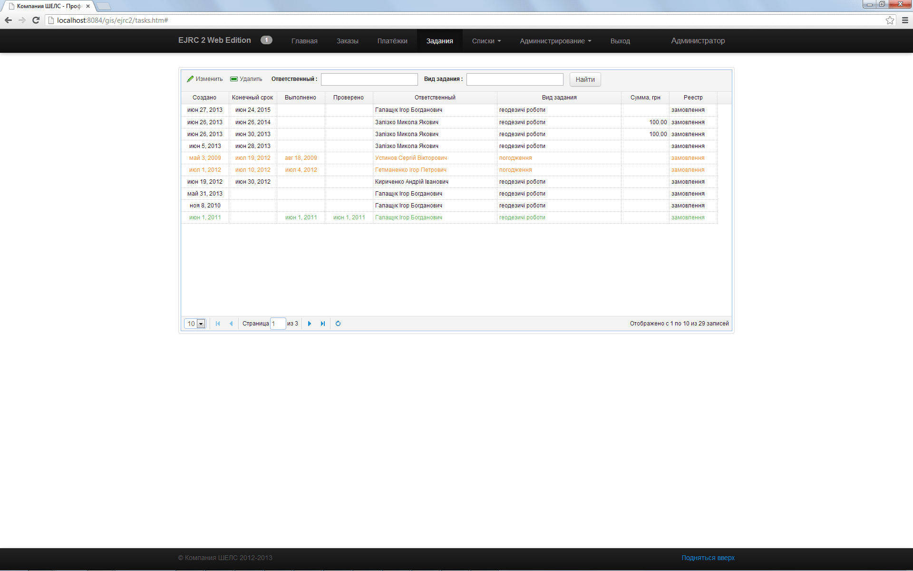Go to previous page arrow icon
913x571 pixels.
tap(231, 324)
